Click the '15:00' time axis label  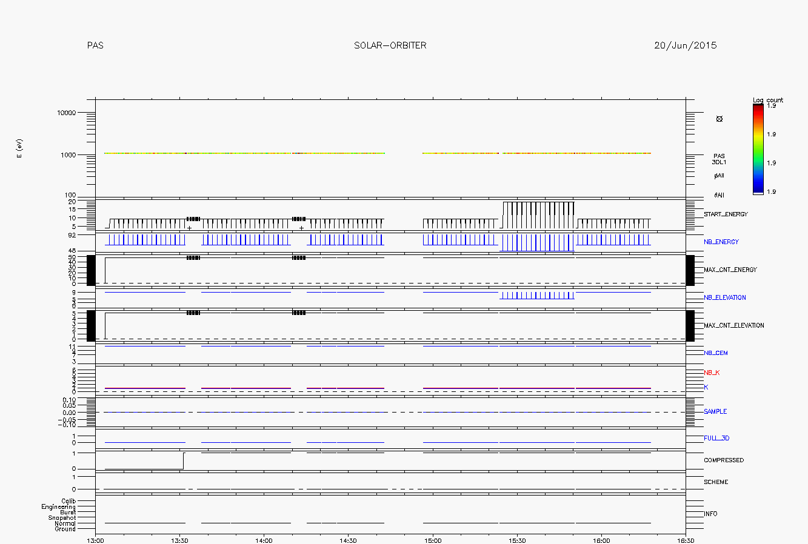[x=433, y=541]
